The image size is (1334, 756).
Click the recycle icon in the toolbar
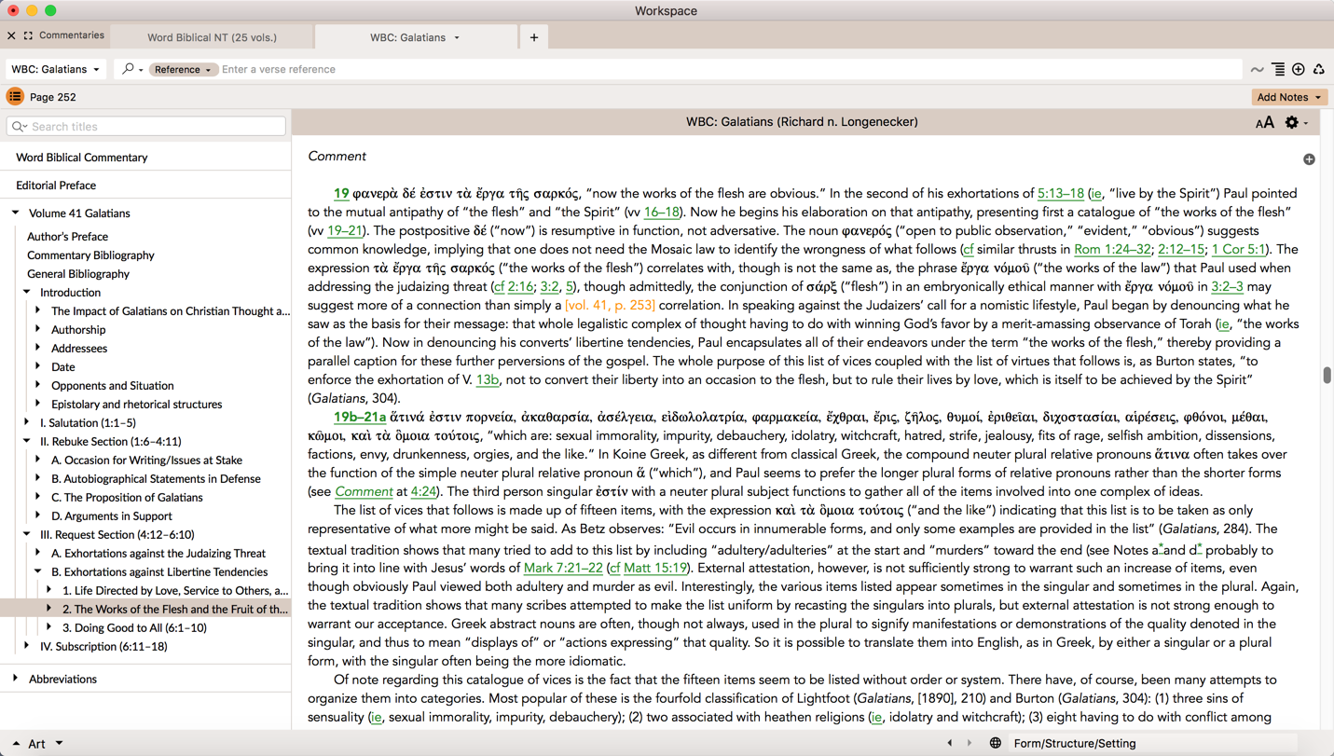click(1318, 69)
